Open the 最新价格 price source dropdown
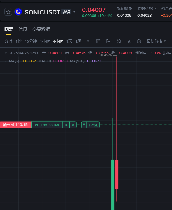The height and width of the screenshot is (210, 172). tap(156, 41)
